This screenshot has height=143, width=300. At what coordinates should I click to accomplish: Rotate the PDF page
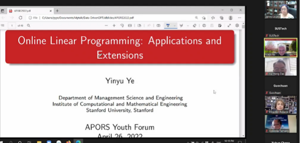pos(122,25)
